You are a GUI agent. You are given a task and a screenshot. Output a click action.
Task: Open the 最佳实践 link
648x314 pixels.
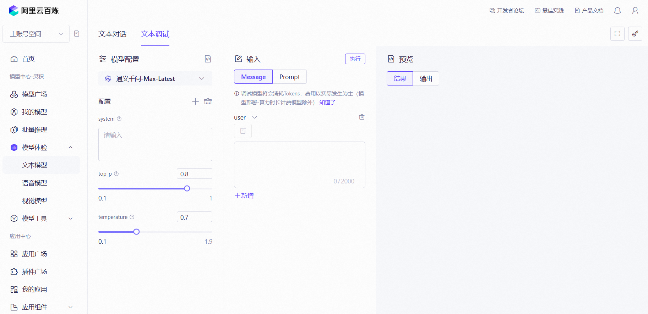pyautogui.click(x=549, y=11)
